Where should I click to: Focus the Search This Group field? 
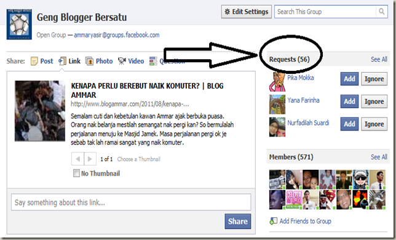click(326, 12)
